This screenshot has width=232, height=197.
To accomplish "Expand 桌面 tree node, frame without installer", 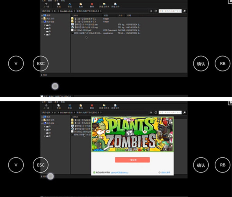I will 42,15.
